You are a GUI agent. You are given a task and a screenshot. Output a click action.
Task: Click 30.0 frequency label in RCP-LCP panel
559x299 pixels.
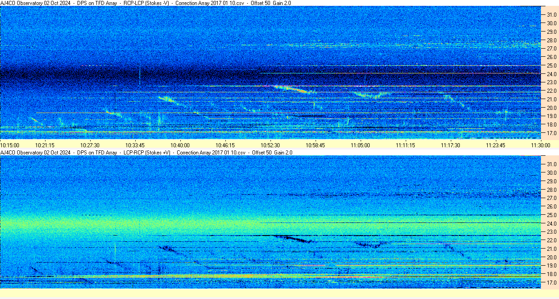[552, 23]
